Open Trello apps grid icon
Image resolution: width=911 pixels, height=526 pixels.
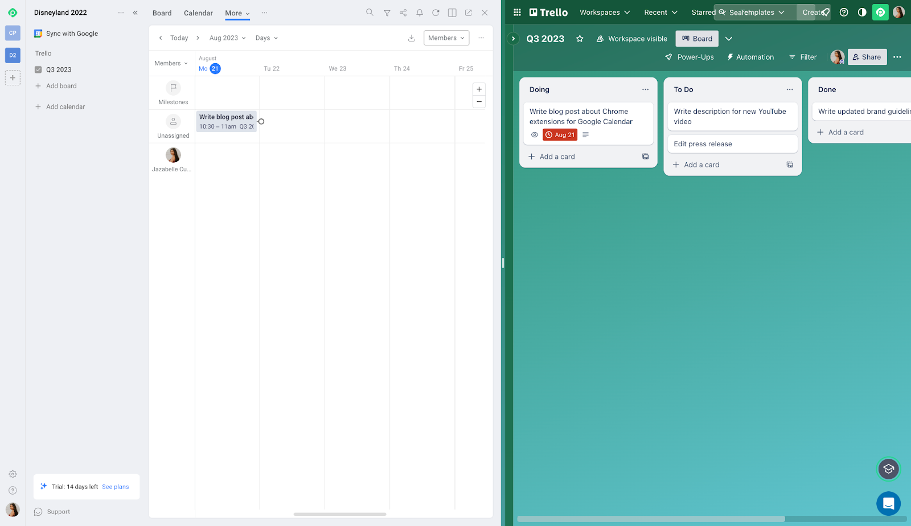[x=517, y=12]
